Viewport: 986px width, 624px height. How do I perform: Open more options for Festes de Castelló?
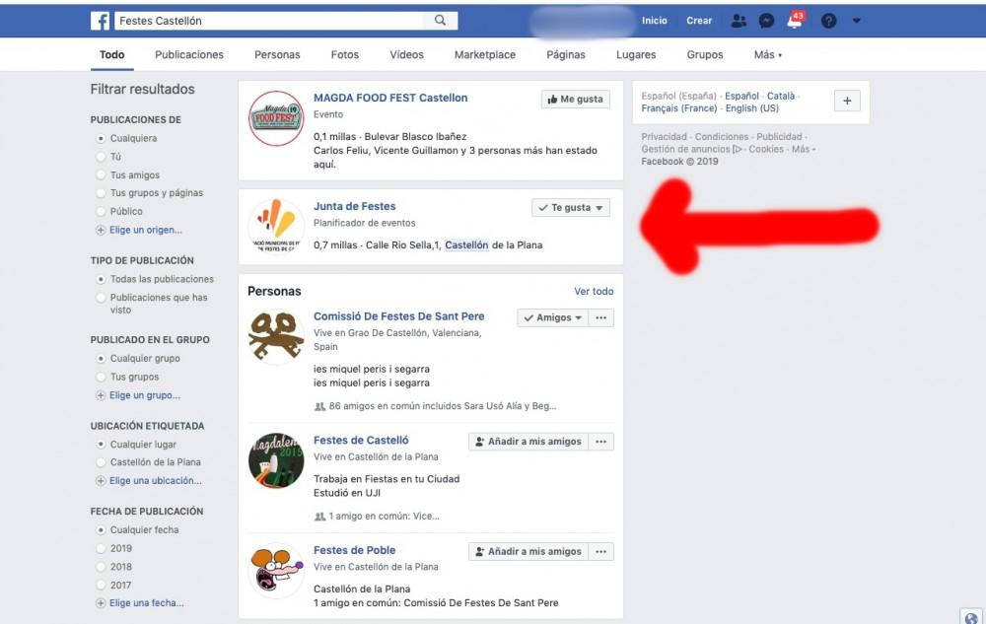[601, 442]
